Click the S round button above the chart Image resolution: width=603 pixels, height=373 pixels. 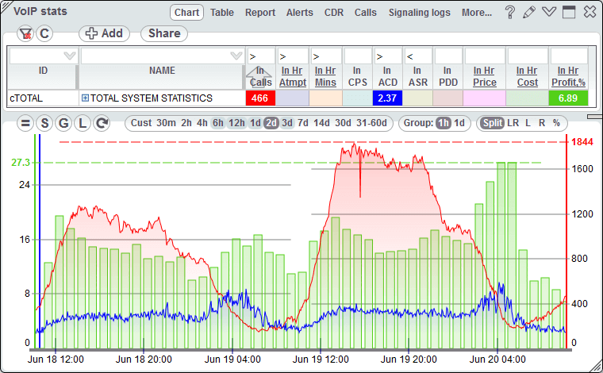point(44,123)
